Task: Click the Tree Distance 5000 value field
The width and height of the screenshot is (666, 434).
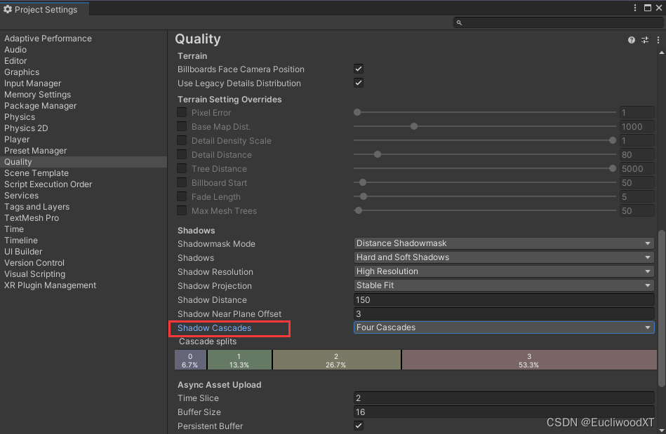Action: pyautogui.click(x=637, y=168)
